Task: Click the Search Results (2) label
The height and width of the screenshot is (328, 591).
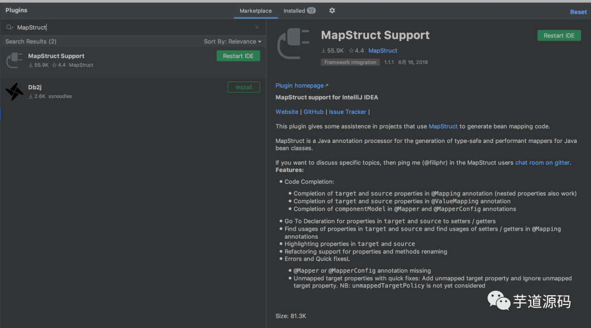Action: tap(31, 42)
